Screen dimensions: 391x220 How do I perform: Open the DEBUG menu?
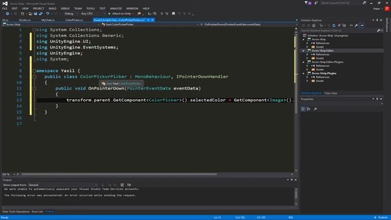65,9
